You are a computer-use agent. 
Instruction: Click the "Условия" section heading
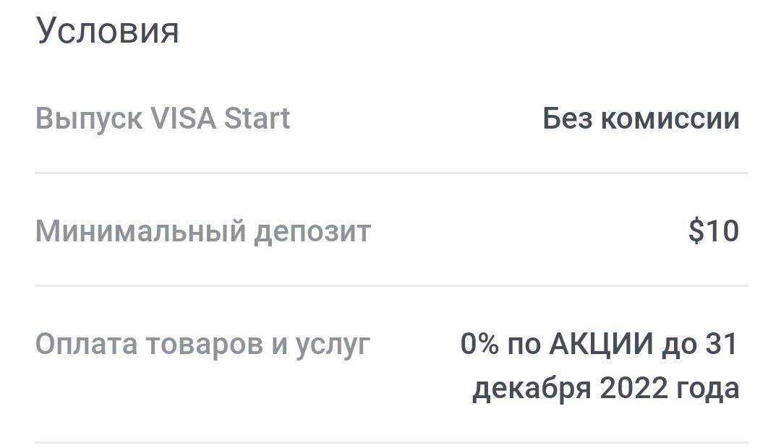click(107, 31)
